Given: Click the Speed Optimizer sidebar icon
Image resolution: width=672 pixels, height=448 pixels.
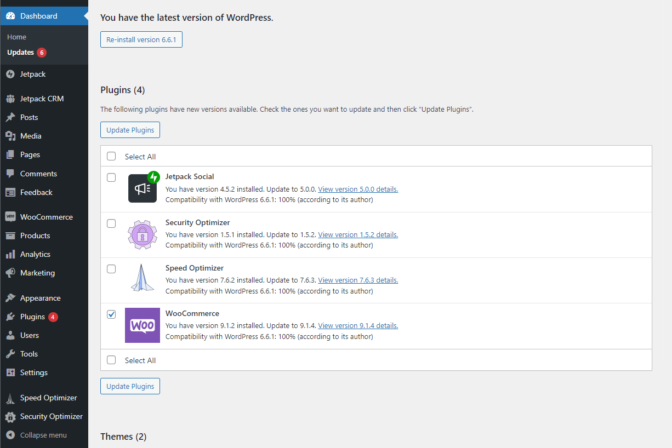Looking at the screenshot, I should [x=10, y=398].
